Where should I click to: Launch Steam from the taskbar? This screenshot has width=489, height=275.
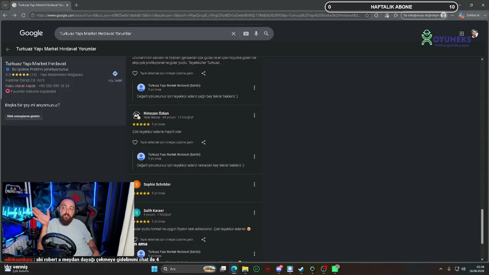pos(301,269)
